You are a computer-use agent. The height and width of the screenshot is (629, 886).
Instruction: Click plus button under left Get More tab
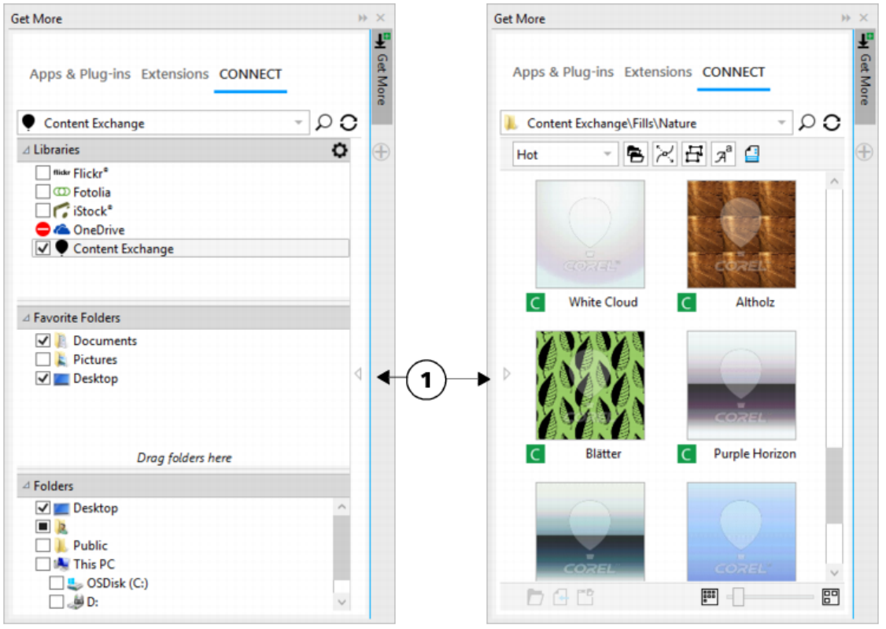[382, 151]
